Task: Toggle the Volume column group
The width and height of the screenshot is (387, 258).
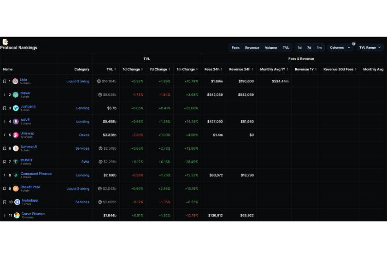Action: point(271,47)
